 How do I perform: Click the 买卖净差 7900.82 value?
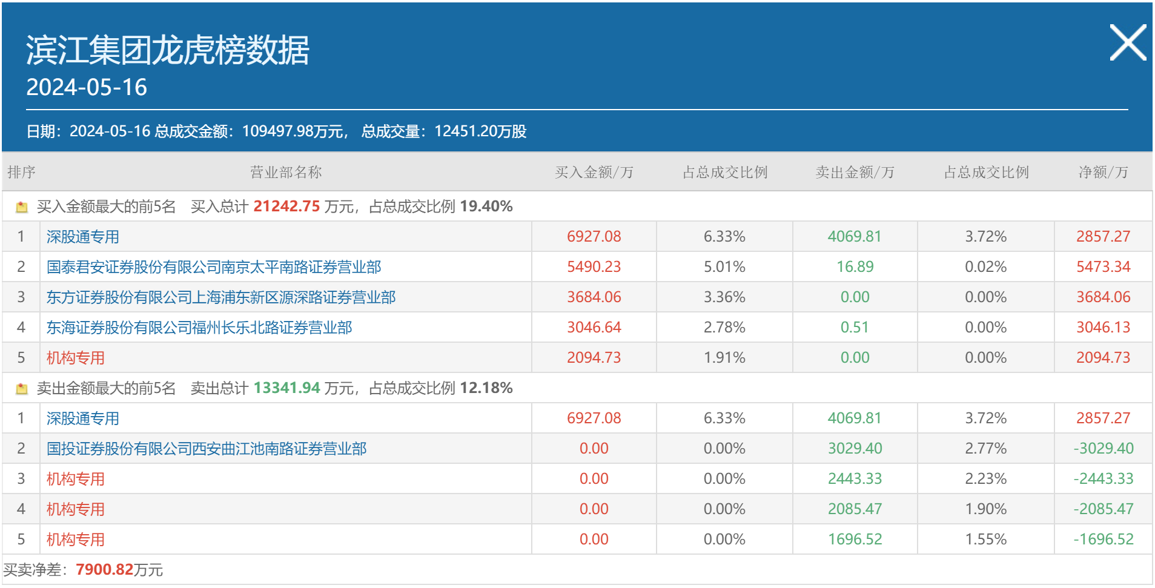click(x=104, y=570)
